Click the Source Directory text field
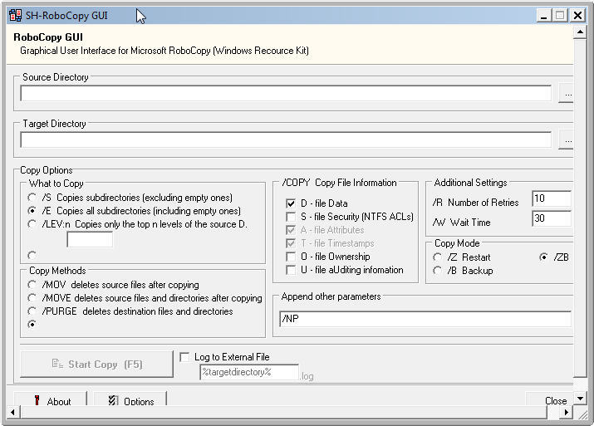The image size is (594, 426). tap(285, 94)
